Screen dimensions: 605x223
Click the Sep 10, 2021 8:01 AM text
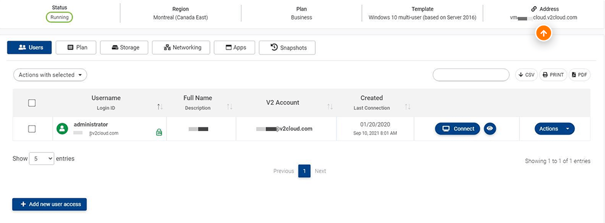point(375,134)
